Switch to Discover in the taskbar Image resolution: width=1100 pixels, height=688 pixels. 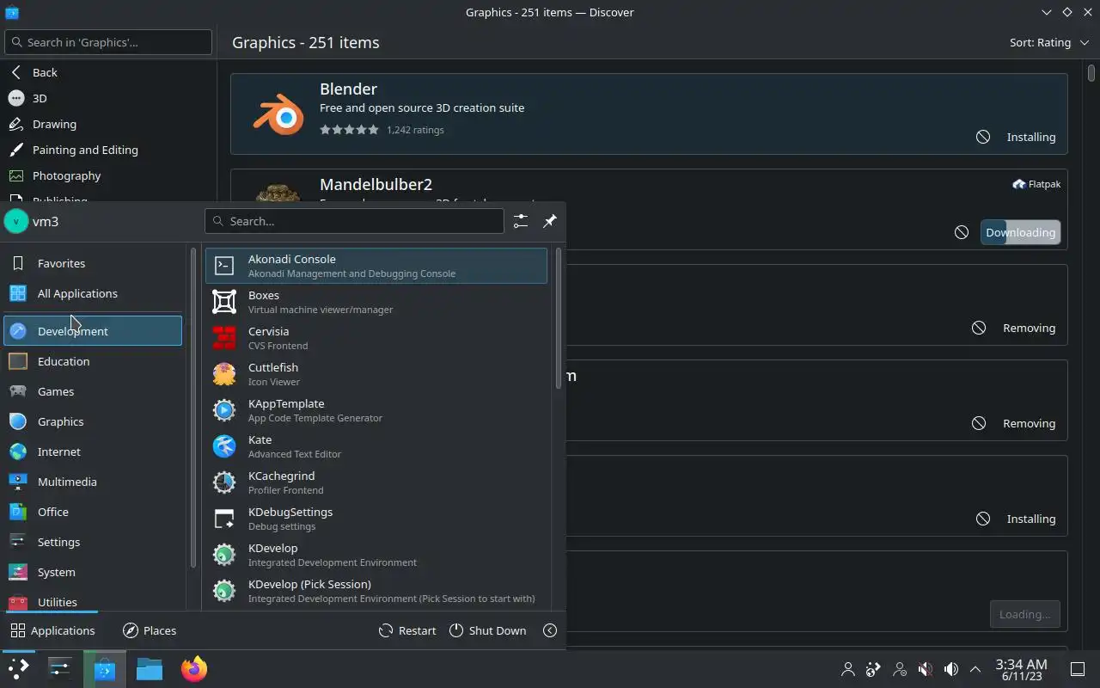click(x=105, y=668)
